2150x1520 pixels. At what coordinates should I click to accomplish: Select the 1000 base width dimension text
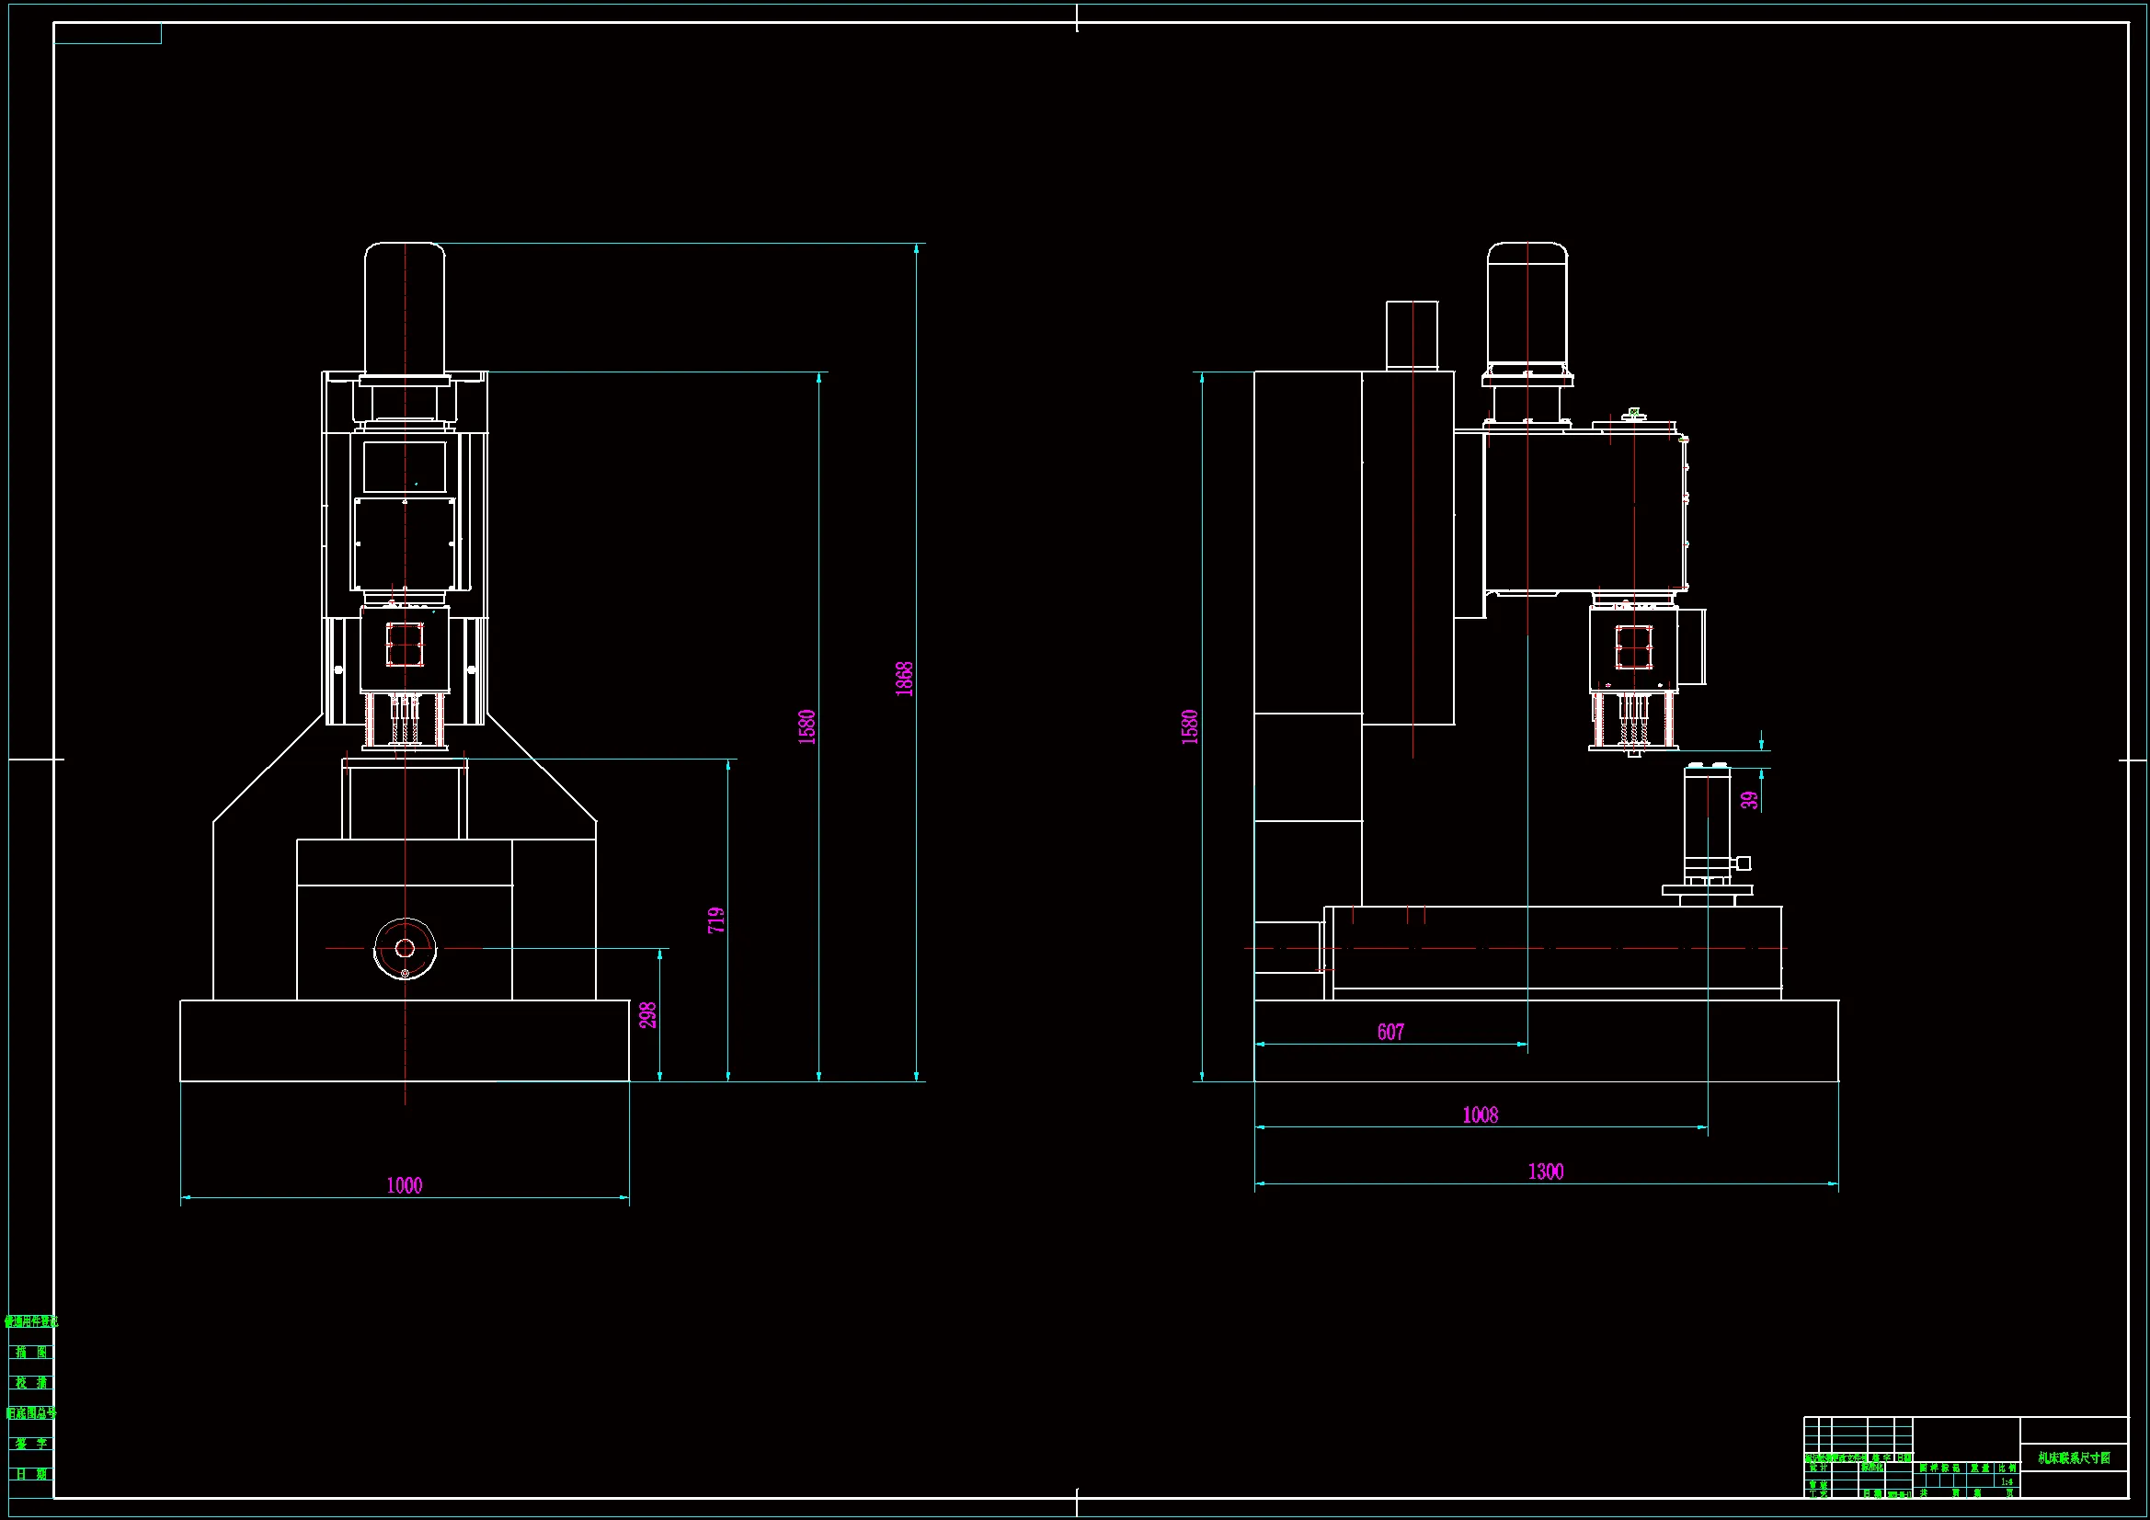405,1185
